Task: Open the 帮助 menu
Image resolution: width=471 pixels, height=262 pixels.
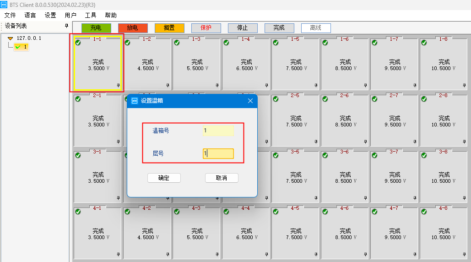Action: point(111,15)
